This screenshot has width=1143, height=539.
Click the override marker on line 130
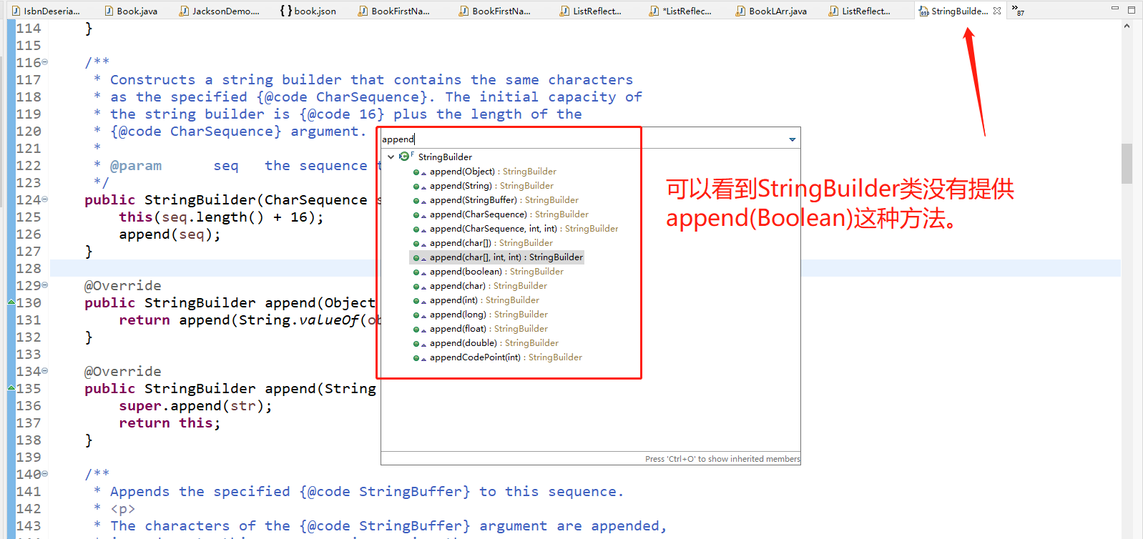click(11, 302)
